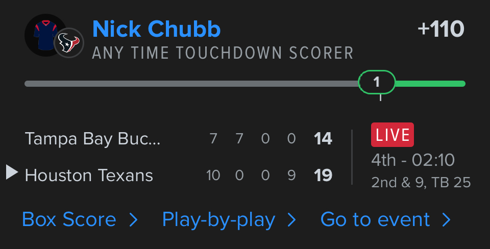Click the red LIVE badge
The image size is (490, 249).
click(x=392, y=135)
